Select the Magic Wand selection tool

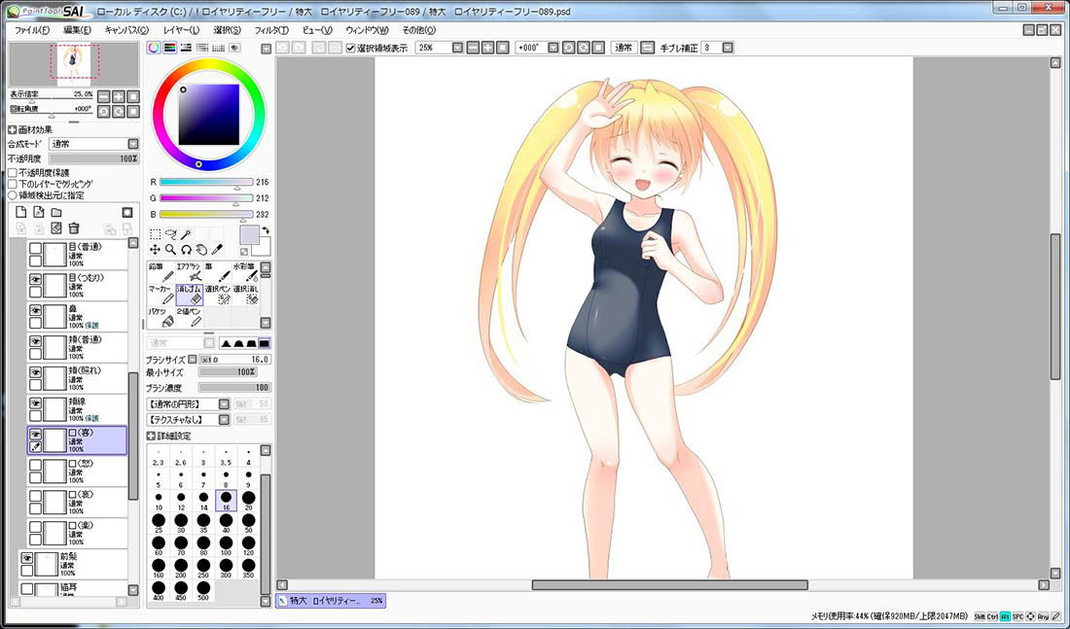pyautogui.click(x=187, y=234)
